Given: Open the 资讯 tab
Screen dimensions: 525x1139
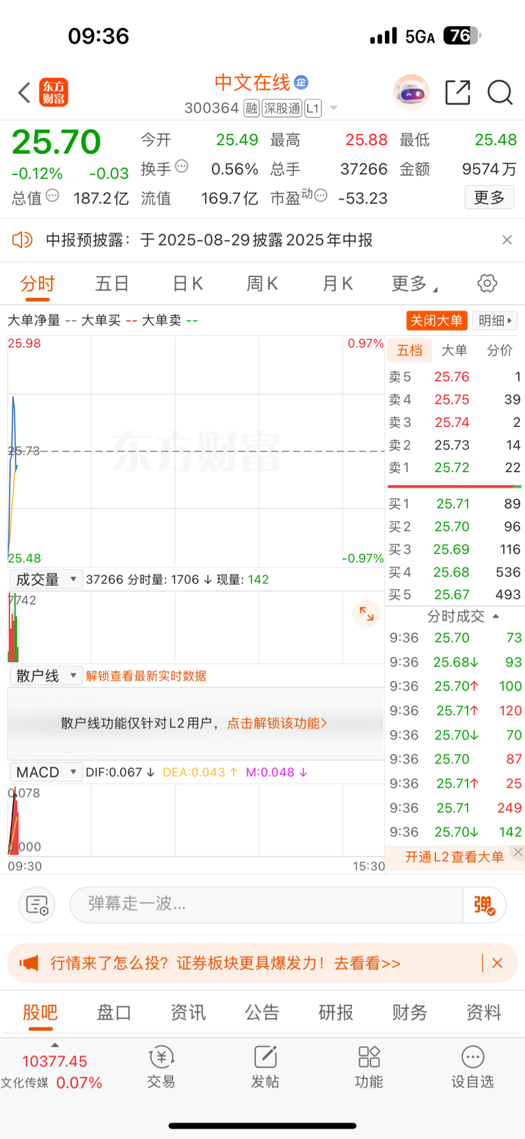Looking at the screenshot, I should [188, 1012].
